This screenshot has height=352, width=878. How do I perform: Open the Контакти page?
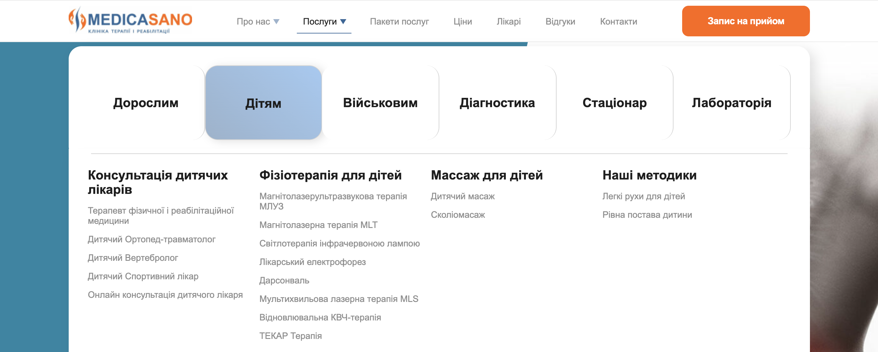coord(618,22)
